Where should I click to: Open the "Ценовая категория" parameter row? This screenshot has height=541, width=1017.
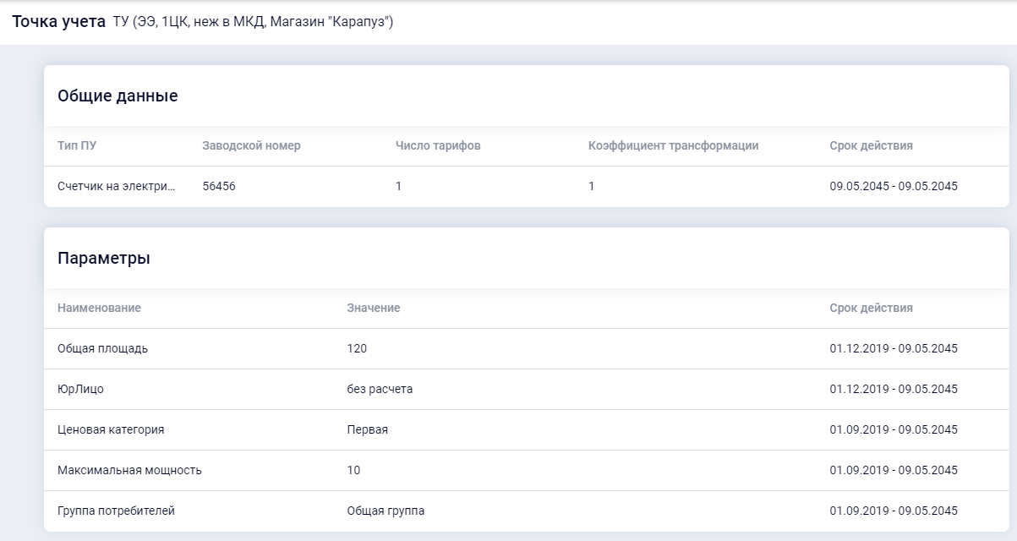111,429
